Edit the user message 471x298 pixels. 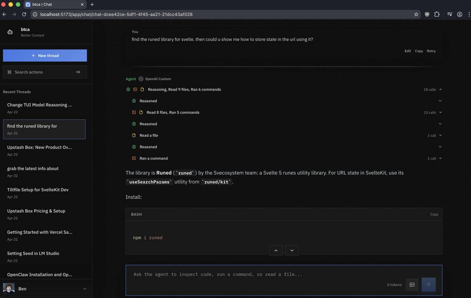click(408, 51)
